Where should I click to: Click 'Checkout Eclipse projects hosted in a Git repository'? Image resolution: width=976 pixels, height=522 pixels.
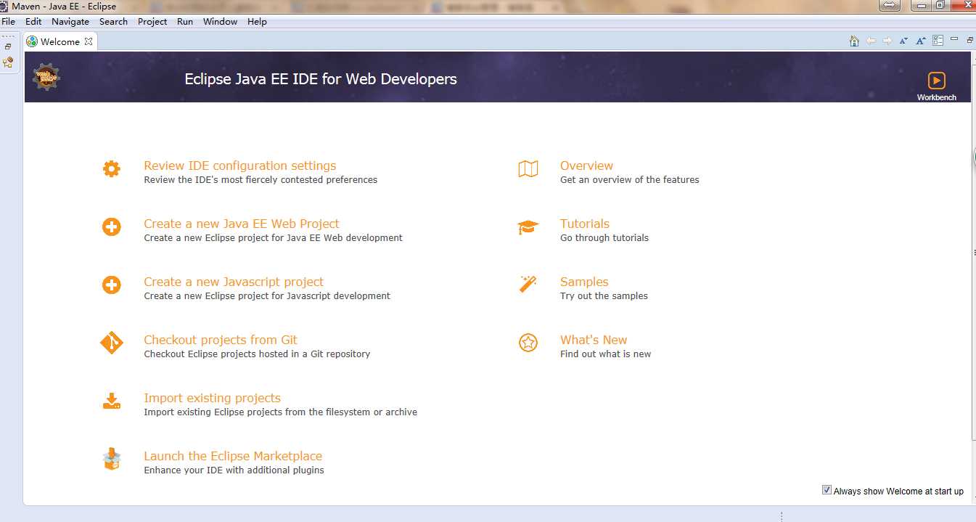[257, 354]
